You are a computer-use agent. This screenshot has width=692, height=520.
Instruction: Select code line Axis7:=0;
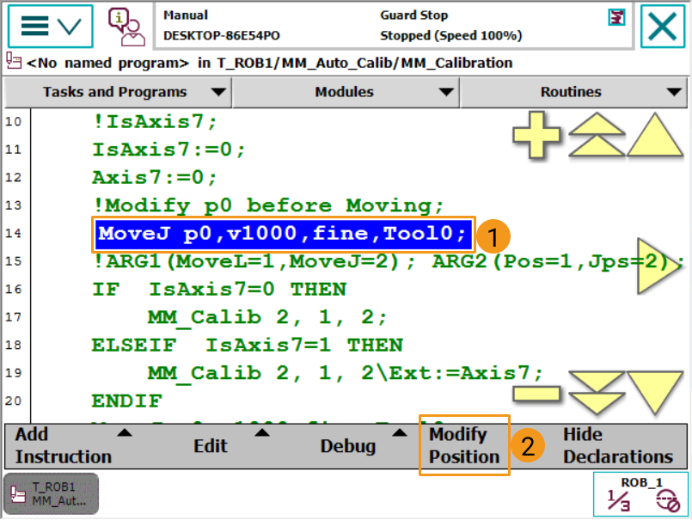pyautogui.click(x=155, y=177)
